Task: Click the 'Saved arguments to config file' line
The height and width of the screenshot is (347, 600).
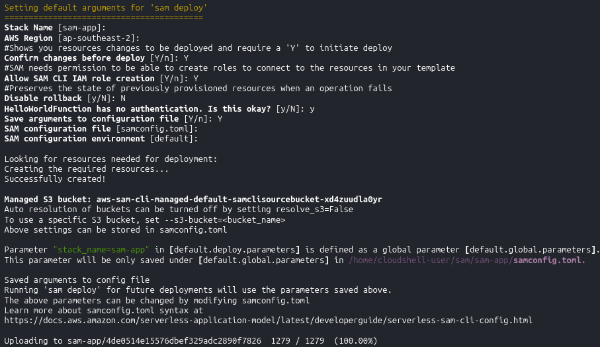Action: (x=77, y=280)
